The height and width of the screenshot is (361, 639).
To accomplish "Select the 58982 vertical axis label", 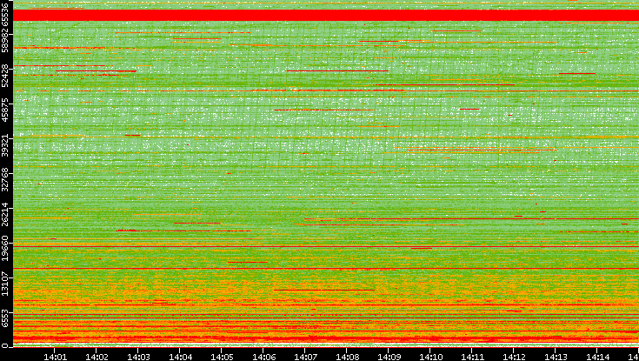I will [4, 40].
